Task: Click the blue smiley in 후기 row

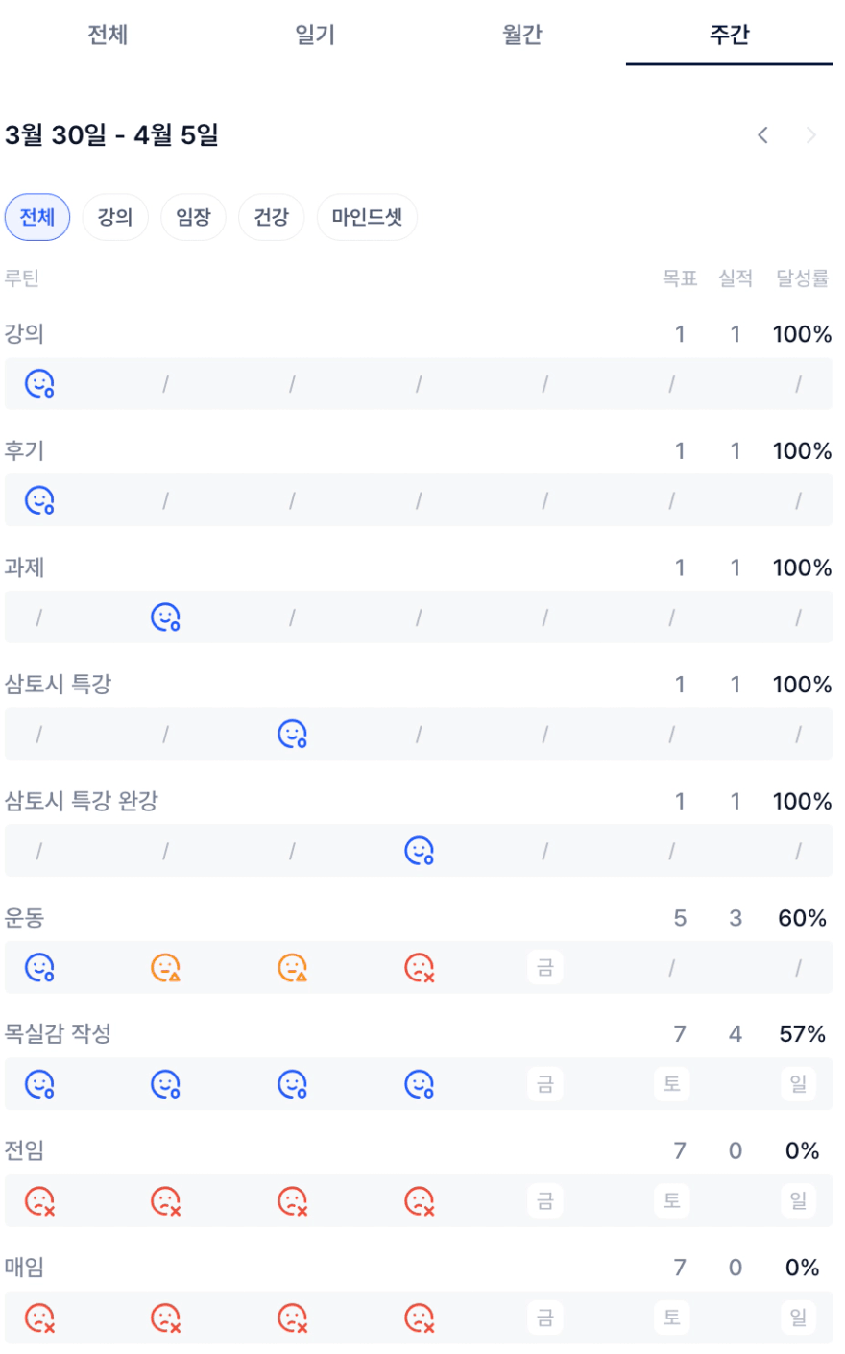Action: point(39,500)
